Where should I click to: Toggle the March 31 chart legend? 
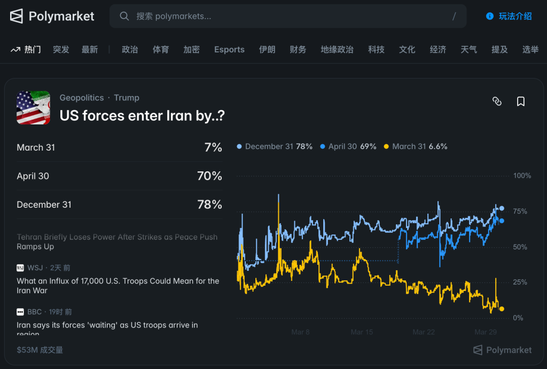coord(416,146)
